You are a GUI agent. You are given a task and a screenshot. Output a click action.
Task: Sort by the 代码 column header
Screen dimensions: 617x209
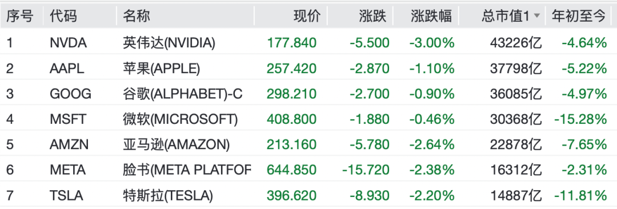63,16
